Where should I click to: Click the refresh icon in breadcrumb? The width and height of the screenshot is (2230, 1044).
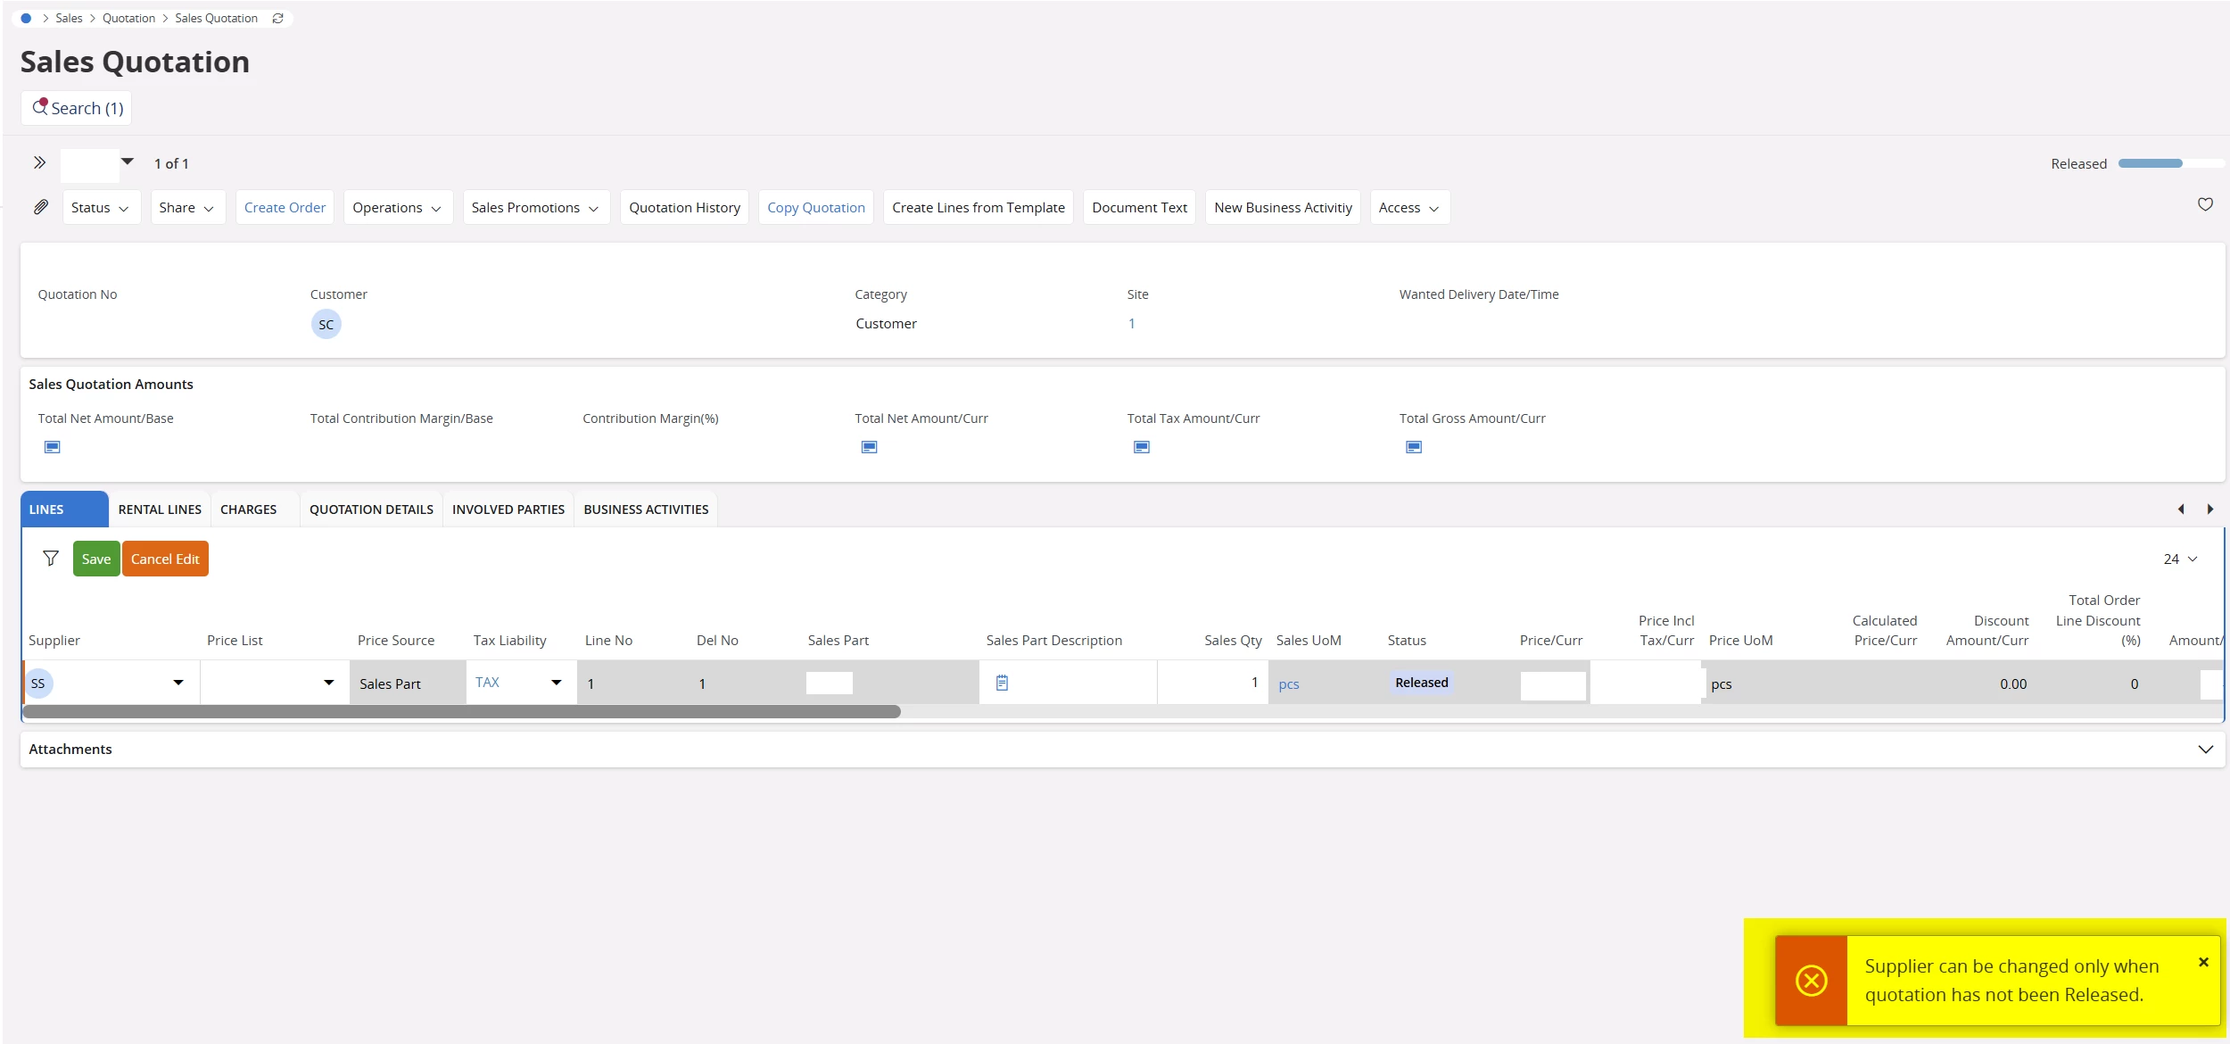coord(277,18)
